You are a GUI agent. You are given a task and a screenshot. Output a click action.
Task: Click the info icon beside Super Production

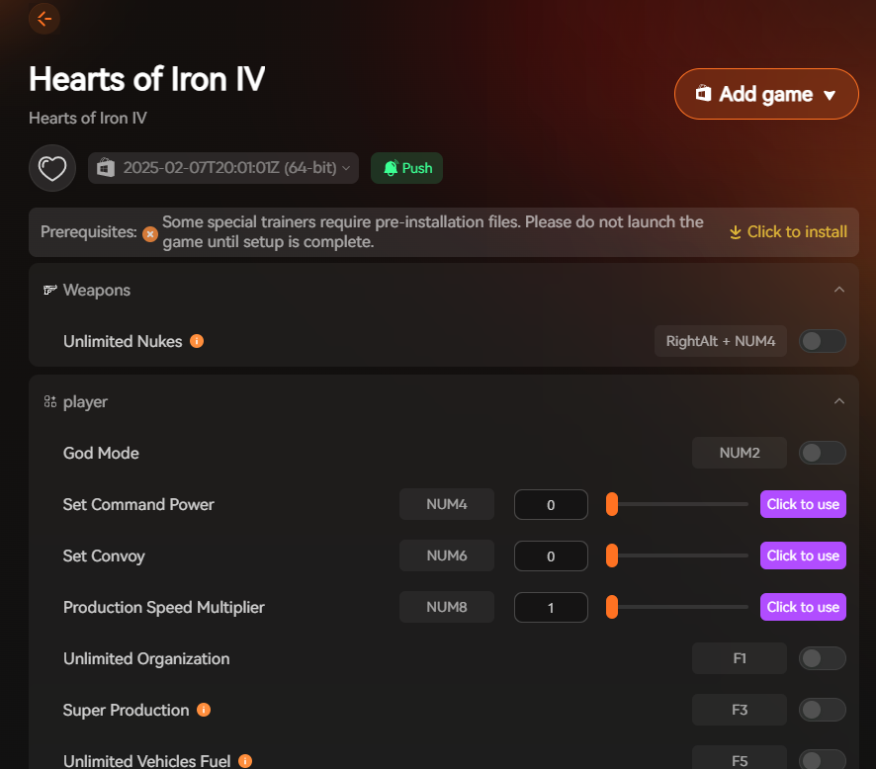tap(204, 710)
